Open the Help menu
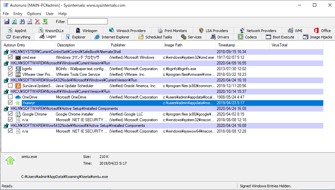This screenshot has width=335, height=190. [62, 14]
